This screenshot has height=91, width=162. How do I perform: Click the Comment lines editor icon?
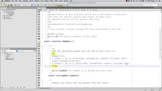(93, 10)
